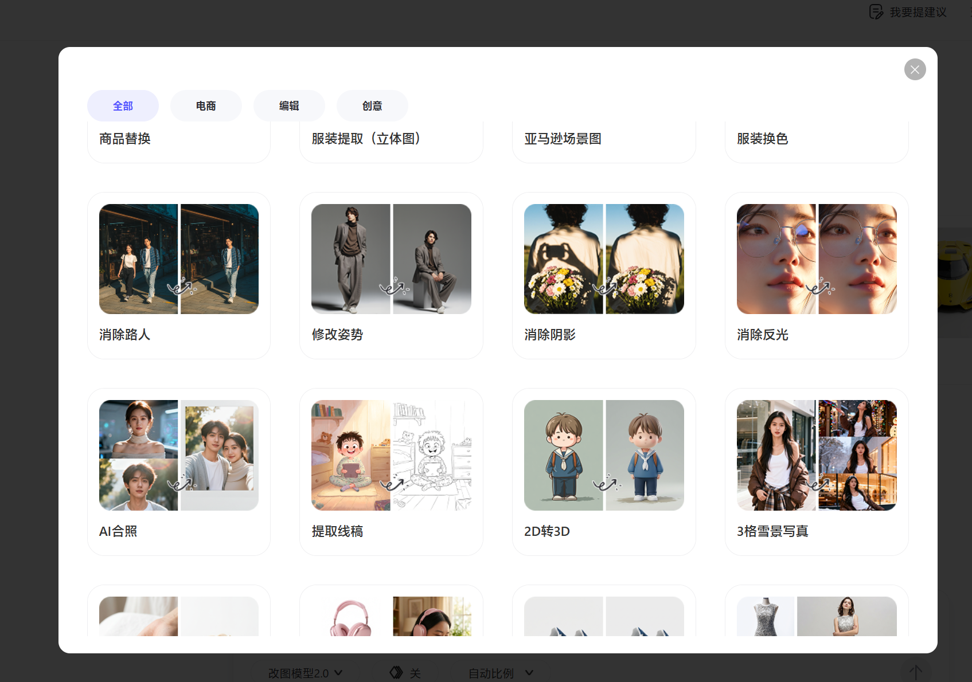Open the sequin dress mannequin template thumbnail
Image resolution: width=972 pixels, height=682 pixels.
click(817, 616)
